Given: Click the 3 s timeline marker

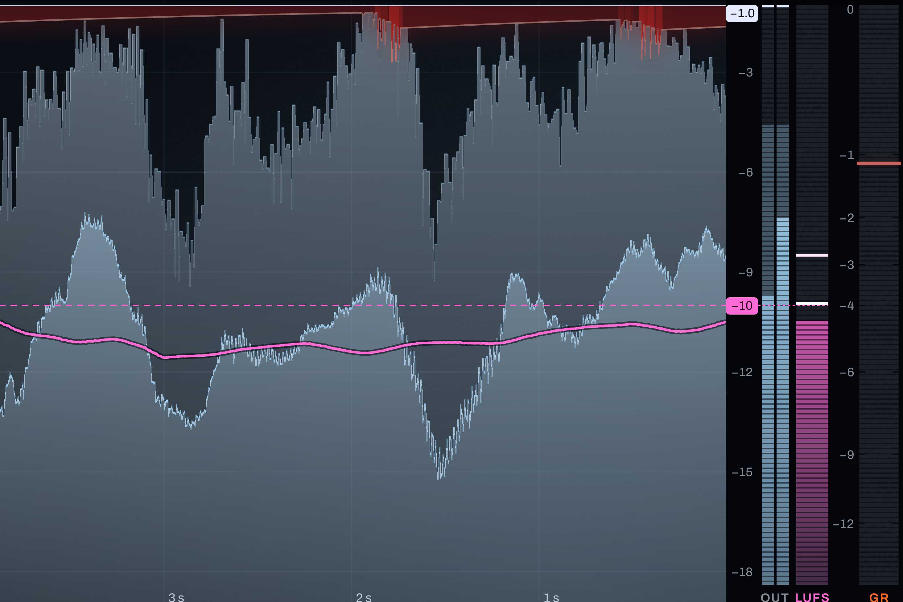Looking at the screenshot, I should pyautogui.click(x=176, y=597).
